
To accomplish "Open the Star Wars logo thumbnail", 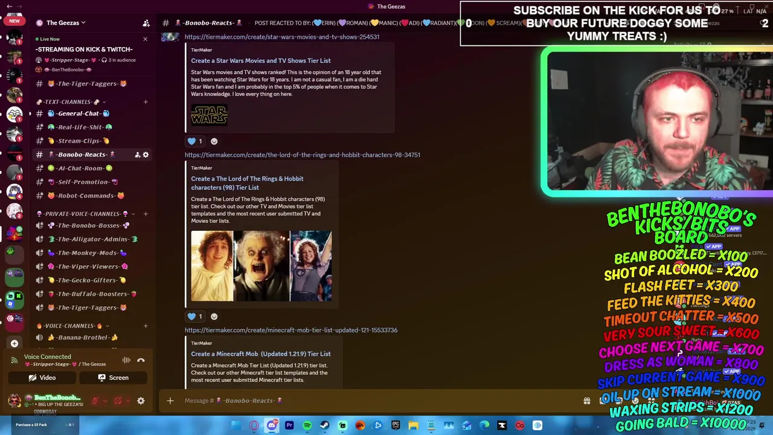I will (209, 114).
